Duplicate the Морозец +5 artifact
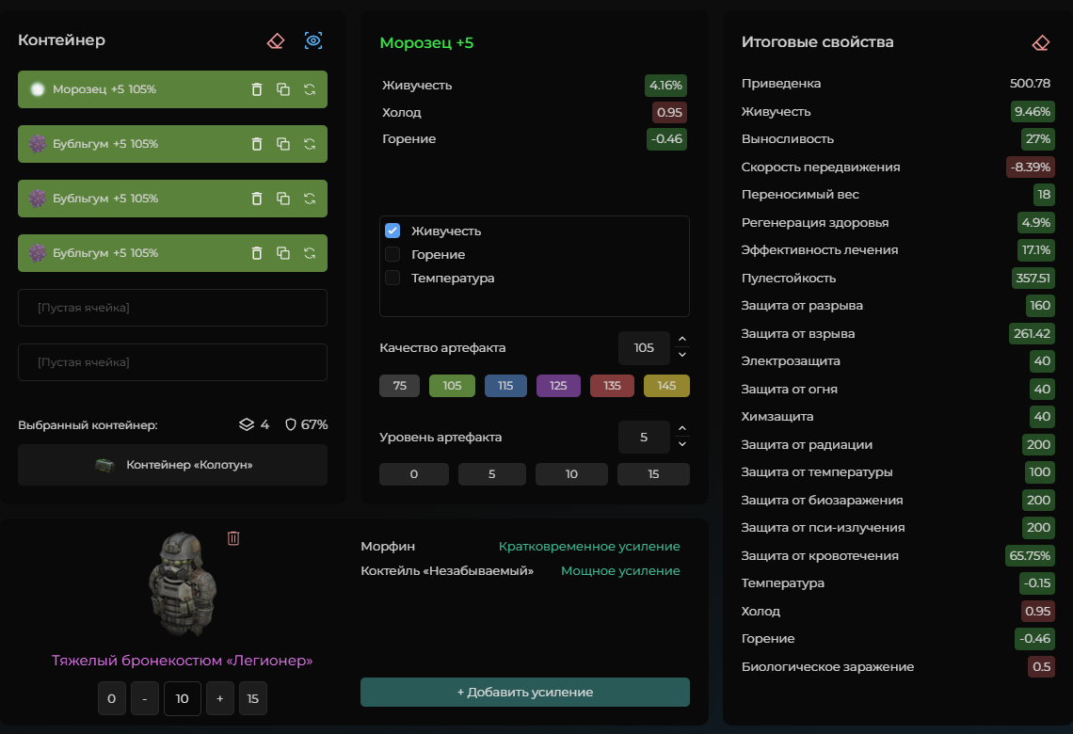Image resolution: width=1073 pixels, height=734 pixels. [x=283, y=89]
